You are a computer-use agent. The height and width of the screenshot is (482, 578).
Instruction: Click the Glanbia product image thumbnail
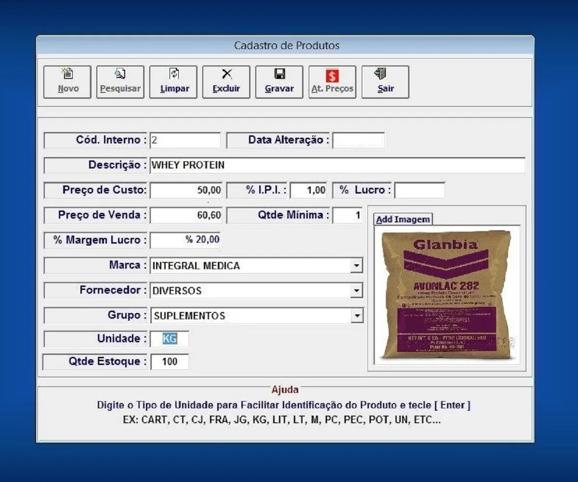tap(447, 295)
